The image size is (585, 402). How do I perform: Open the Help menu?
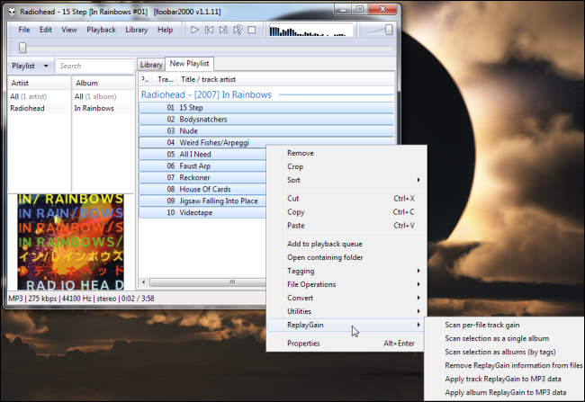point(165,30)
